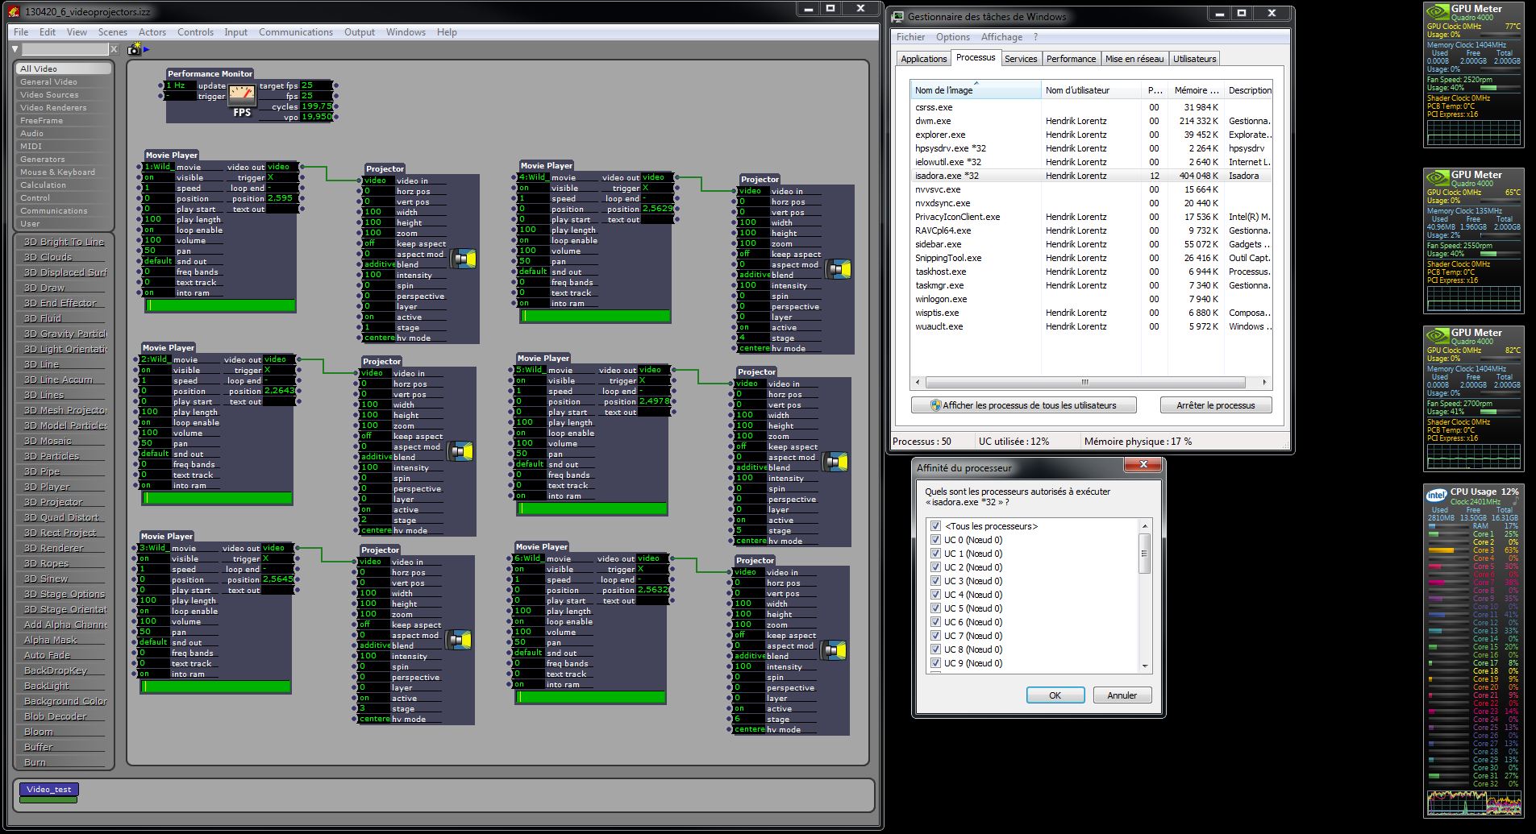Open the Actors menu
This screenshot has width=1536, height=834.
pos(152,32)
